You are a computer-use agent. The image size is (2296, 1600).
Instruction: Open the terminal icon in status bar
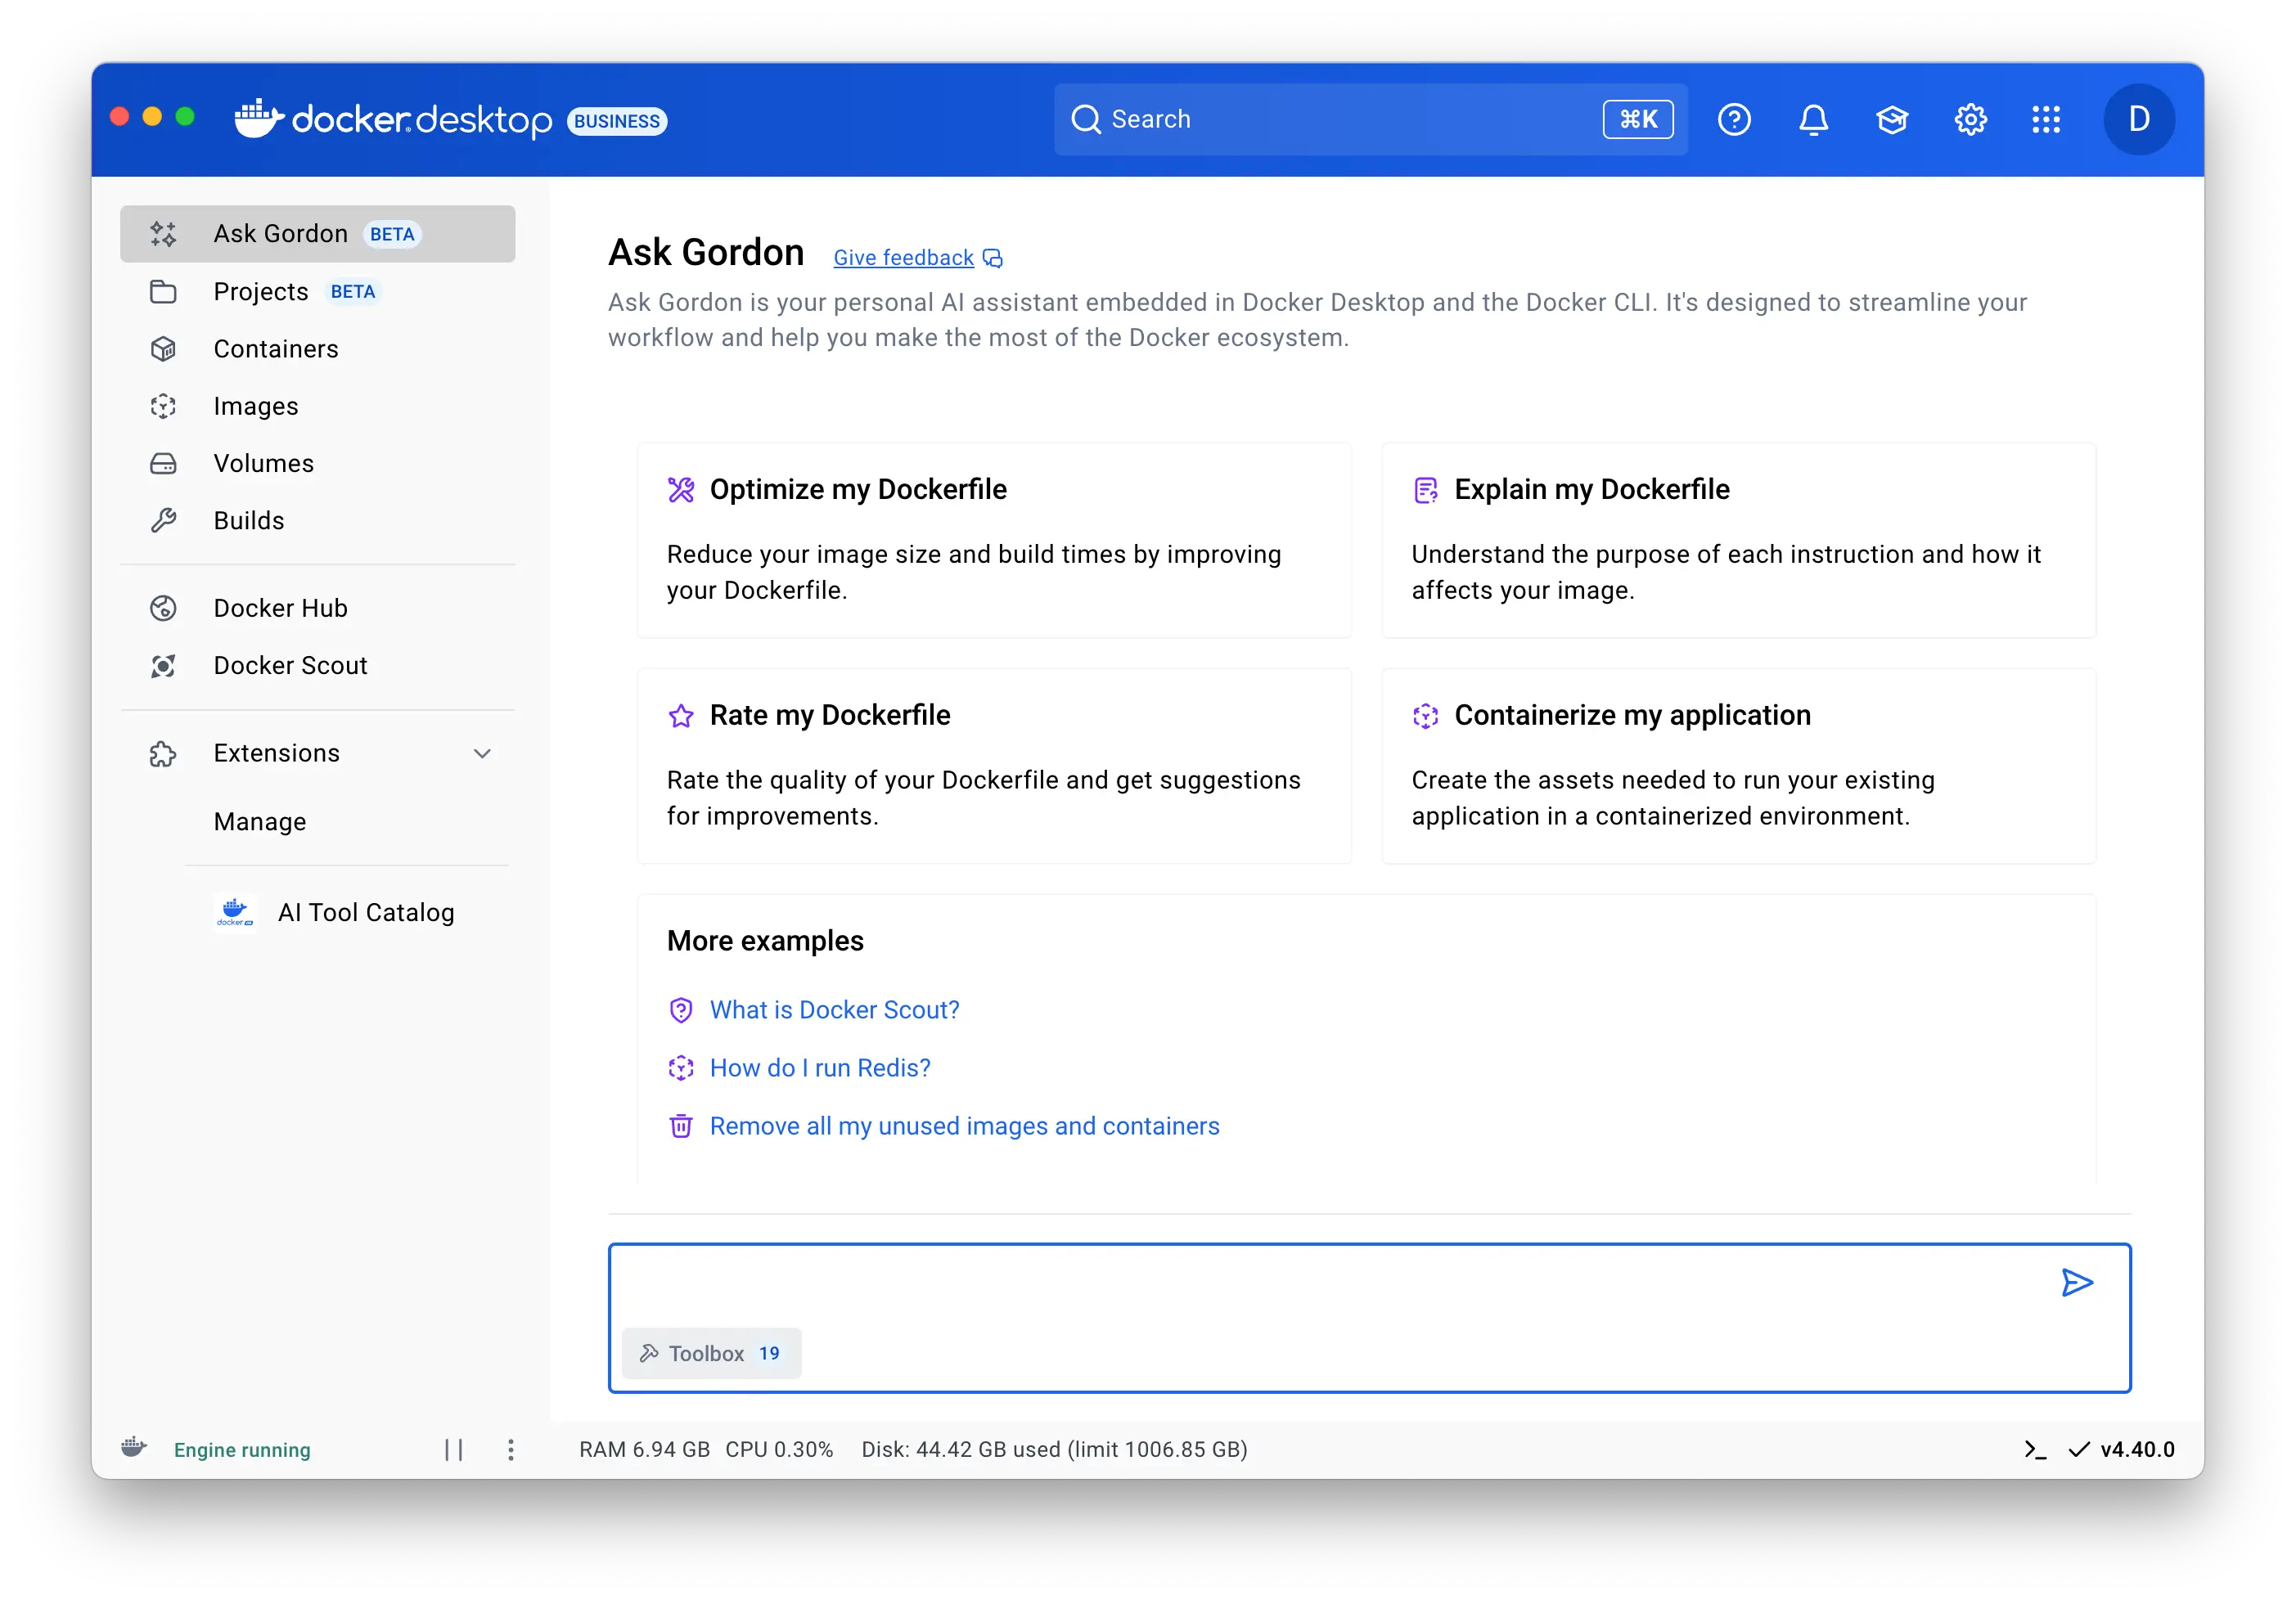(x=2034, y=1449)
